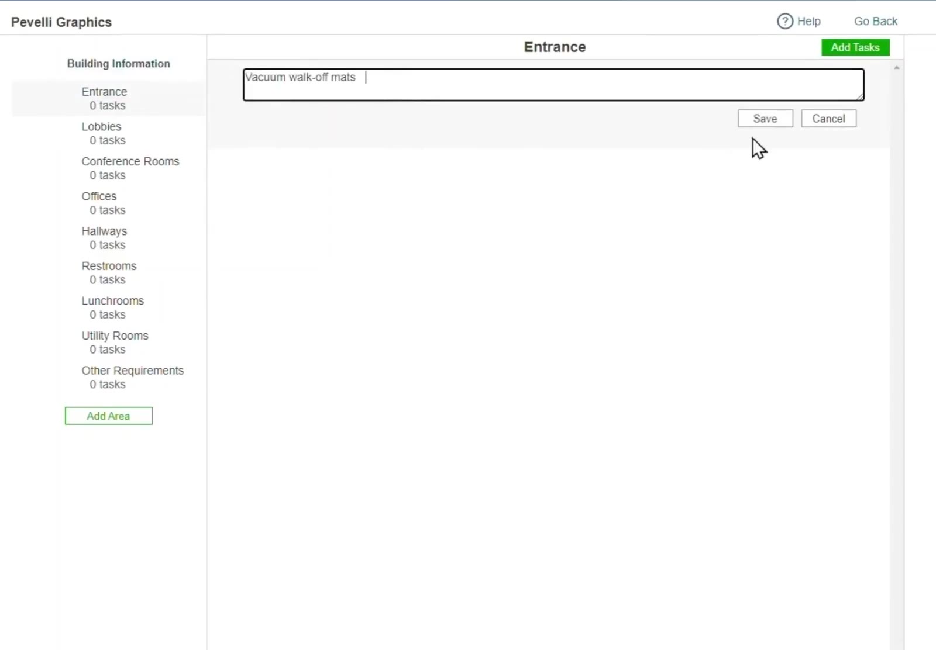
Task: Open the Conference Rooms area
Action: pyautogui.click(x=130, y=161)
